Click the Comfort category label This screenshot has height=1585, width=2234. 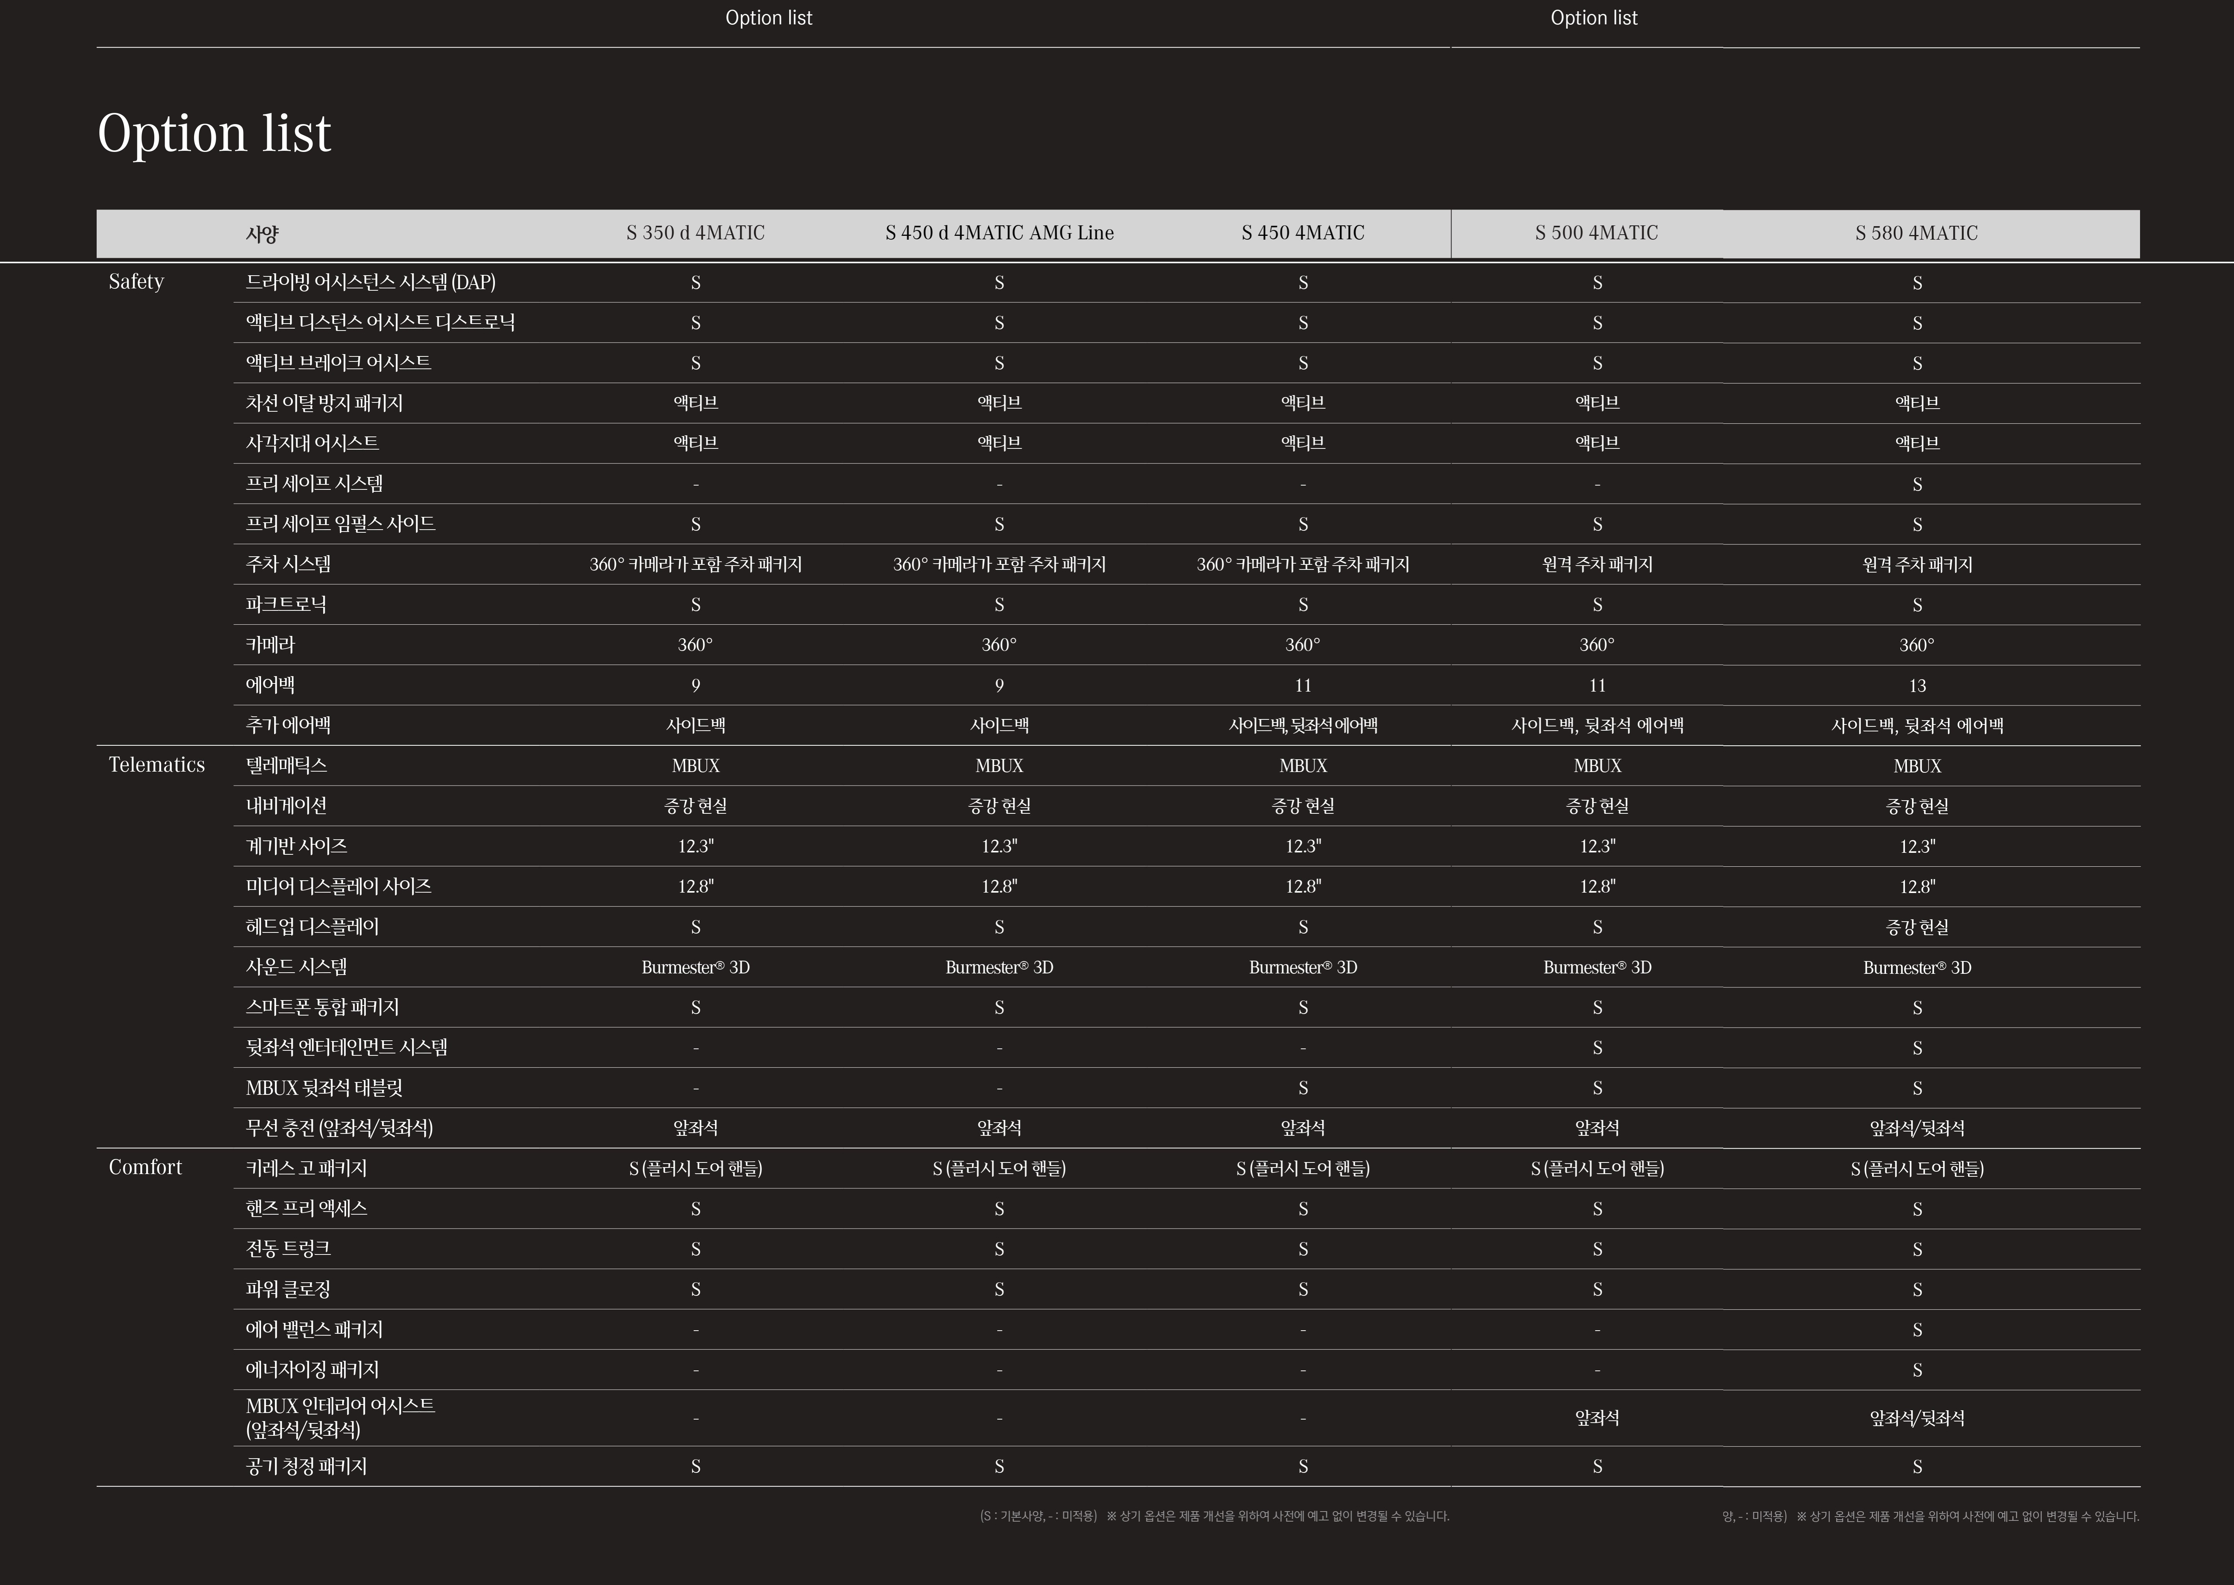click(145, 1167)
